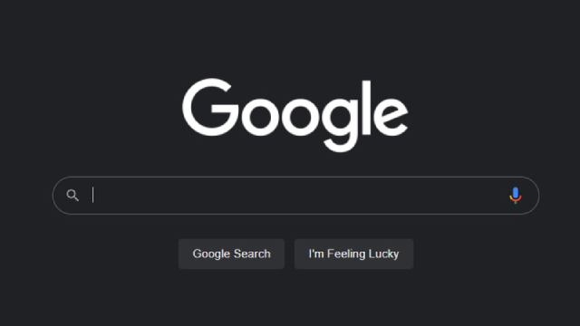Click the Google Search button
Image resolution: width=580 pixels, height=326 pixels.
(232, 254)
